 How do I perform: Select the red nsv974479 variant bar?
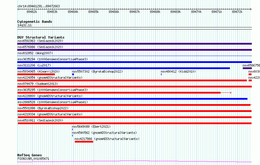(x=134, y=87)
